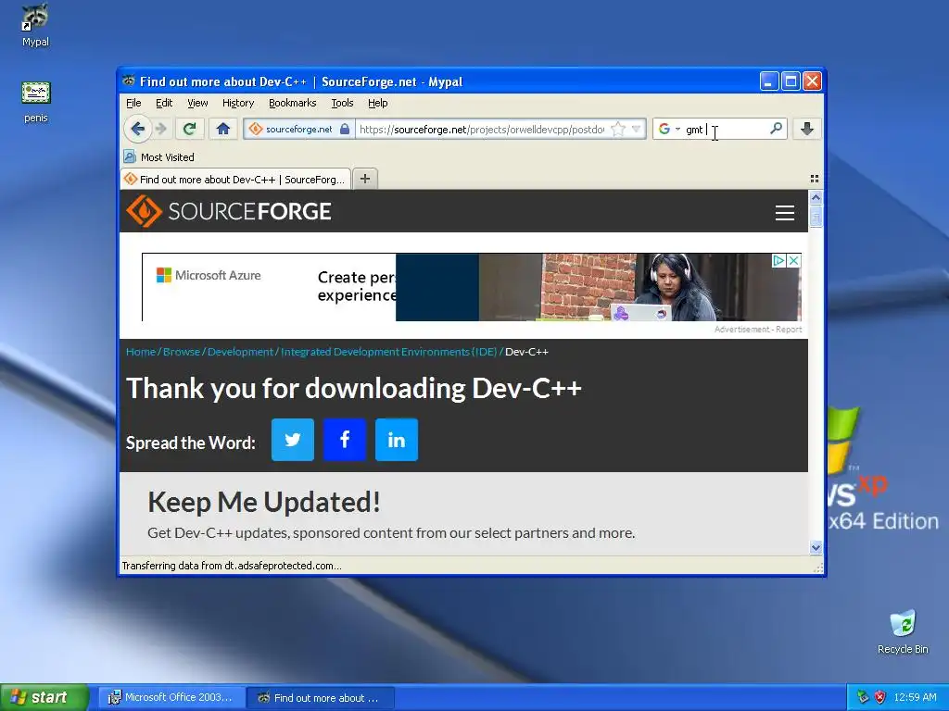Viewport: 949px width, 711px height.
Task: Open a new tab with plus button
Action: [365, 179]
